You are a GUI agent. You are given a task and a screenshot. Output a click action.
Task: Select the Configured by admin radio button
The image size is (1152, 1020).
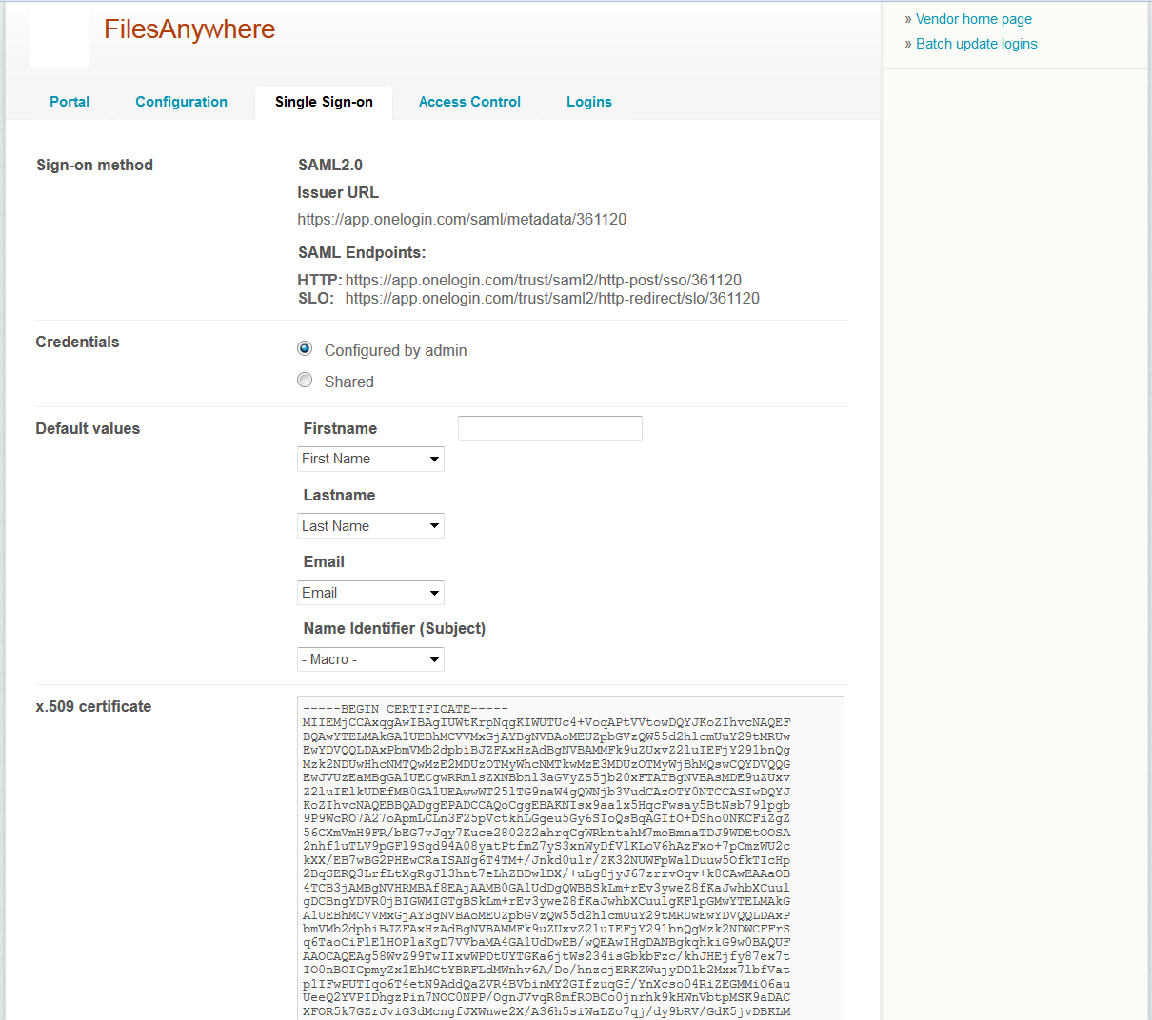pyautogui.click(x=305, y=349)
